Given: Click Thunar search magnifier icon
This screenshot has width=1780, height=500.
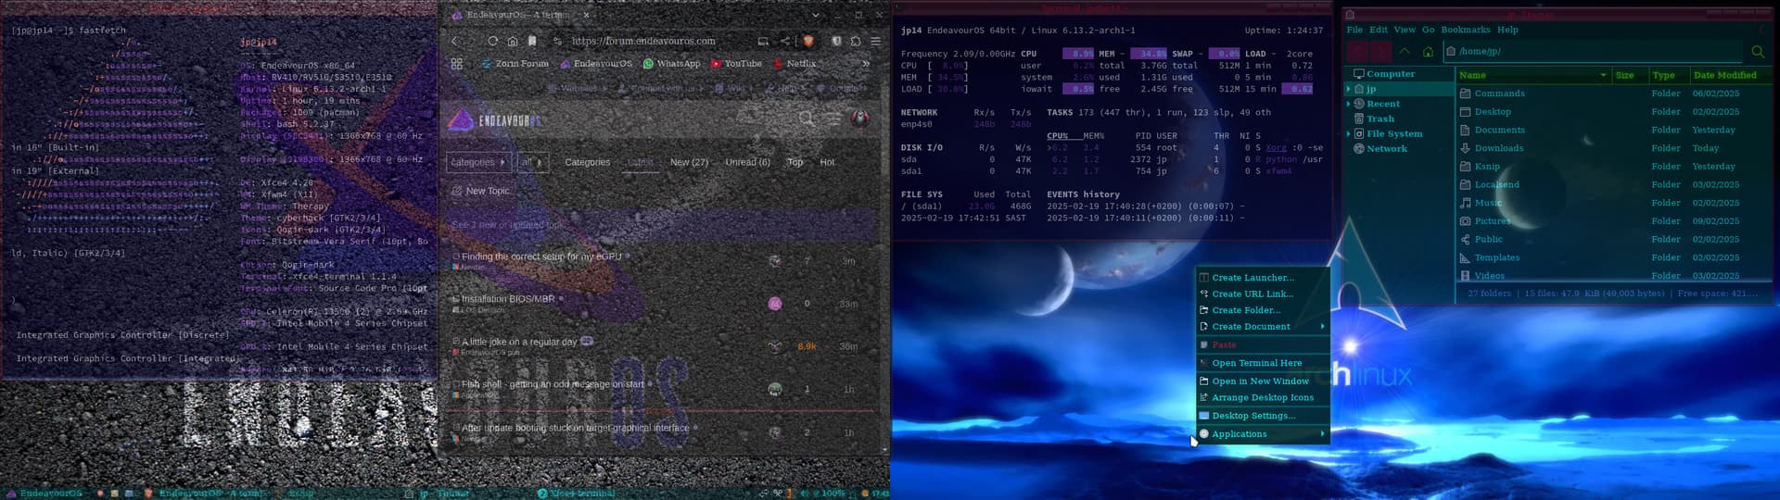Looking at the screenshot, I should [1758, 51].
